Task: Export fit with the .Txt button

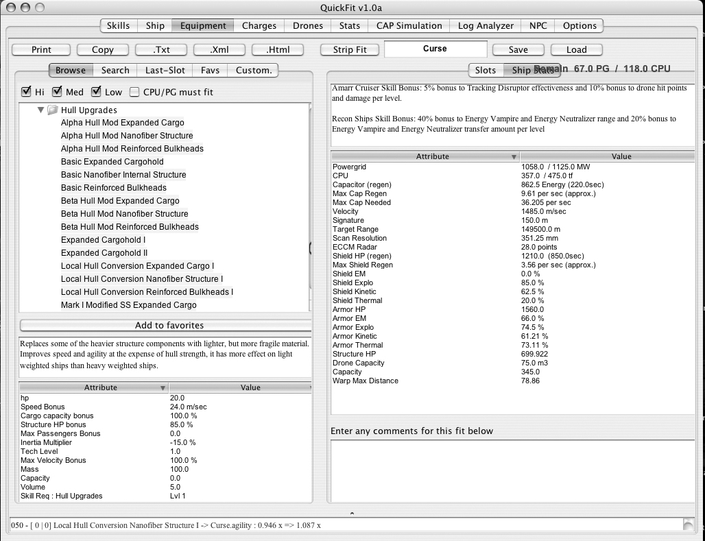Action: pos(161,49)
